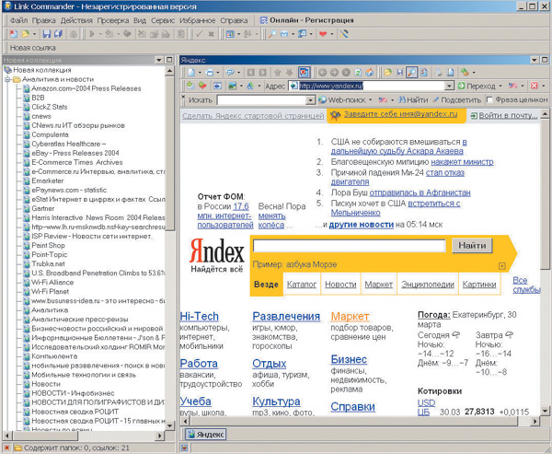Image resolution: width=552 pixels, height=454 pixels.
Task: Click the columns view icon in main toolbar
Action: point(230,34)
